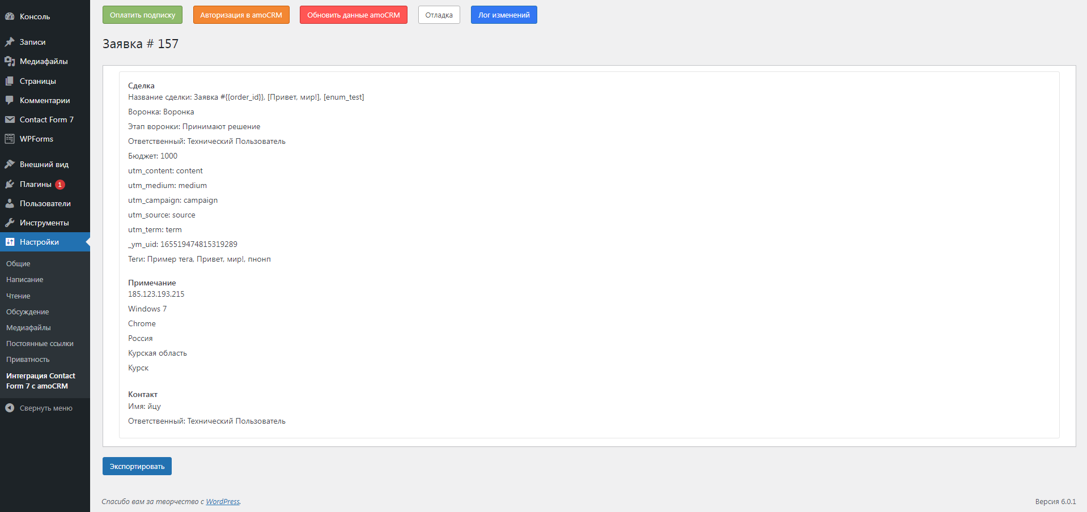This screenshot has height=512, width=1087.
Task: Click the Инструменты wrench icon
Action: point(10,223)
